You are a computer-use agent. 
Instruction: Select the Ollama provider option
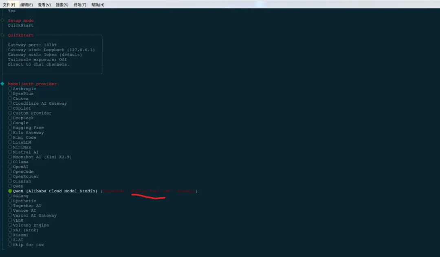point(18,162)
